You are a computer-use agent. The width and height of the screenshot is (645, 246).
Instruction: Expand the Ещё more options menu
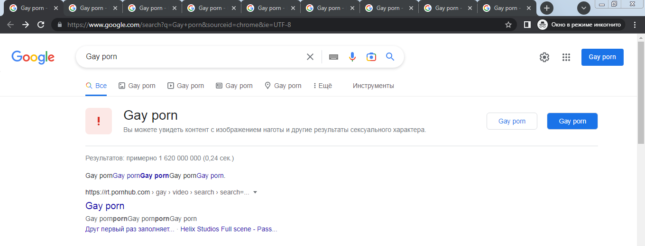(322, 86)
